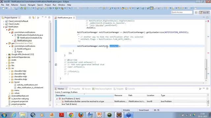Open the Run menu

tap(54, 5)
